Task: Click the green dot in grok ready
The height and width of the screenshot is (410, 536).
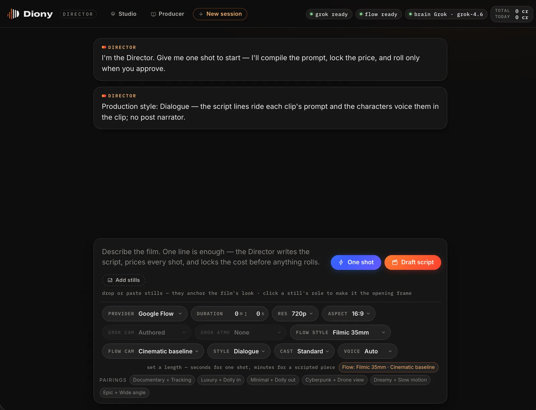Action: (312, 14)
